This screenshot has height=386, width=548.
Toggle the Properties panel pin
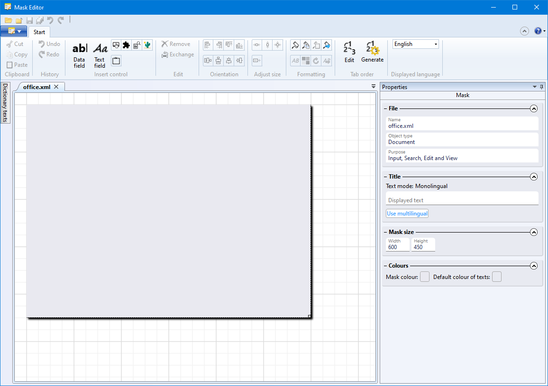click(x=541, y=87)
